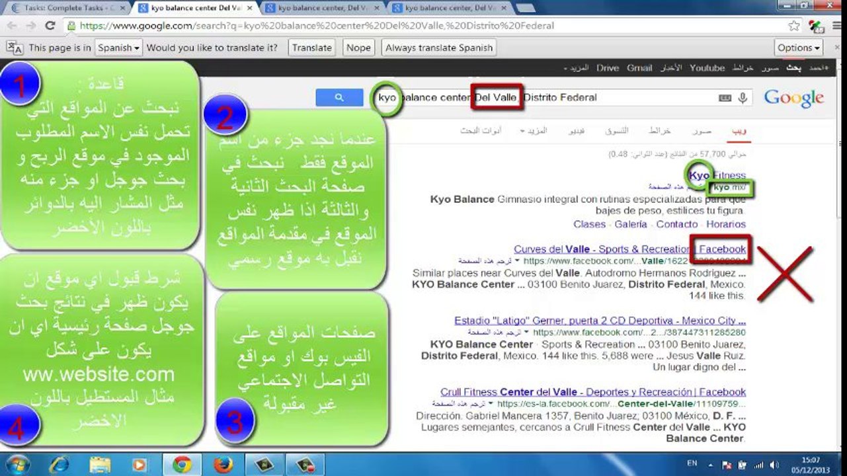Open the on-screen keyboard icon in search box
Image resolution: width=847 pixels, height=476 pixels.
click(x=725, y=98)
